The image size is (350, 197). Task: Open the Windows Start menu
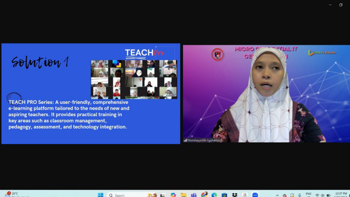pos(100,195)
